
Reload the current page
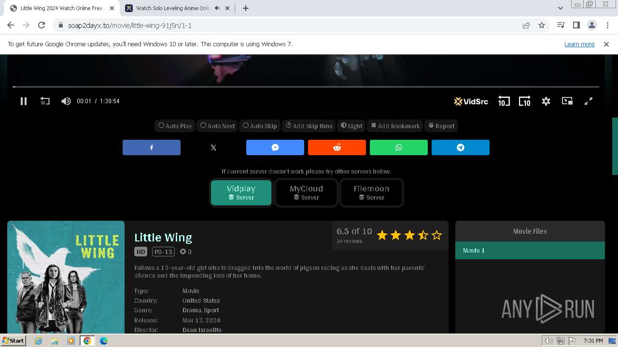[x=42, y=26]
